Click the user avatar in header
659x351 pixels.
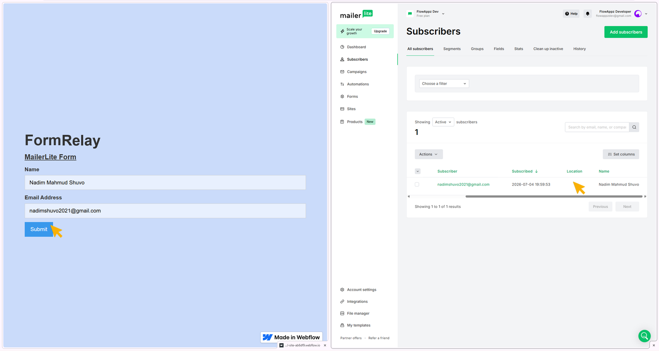point(638,14)
